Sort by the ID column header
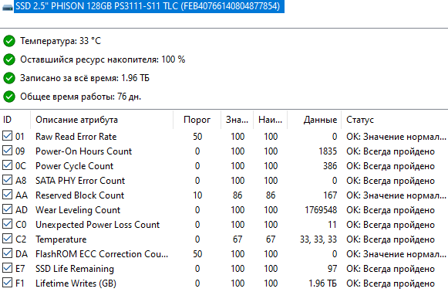This screenshot has height=292, width=448. pyautogui.click(x=15, y=120)
